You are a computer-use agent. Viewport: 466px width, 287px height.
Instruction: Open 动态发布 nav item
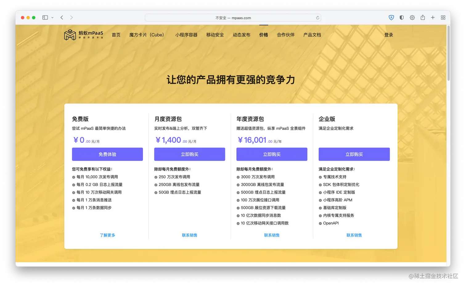tap(242, 35)
